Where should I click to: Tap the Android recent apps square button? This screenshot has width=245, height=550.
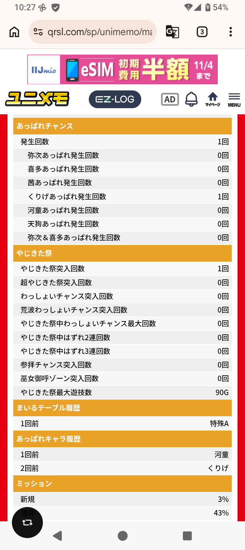187,536
